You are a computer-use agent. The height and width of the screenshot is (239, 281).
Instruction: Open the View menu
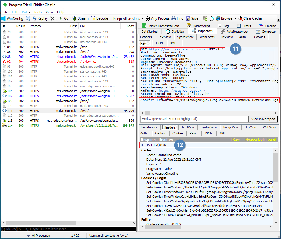[49, 12]
